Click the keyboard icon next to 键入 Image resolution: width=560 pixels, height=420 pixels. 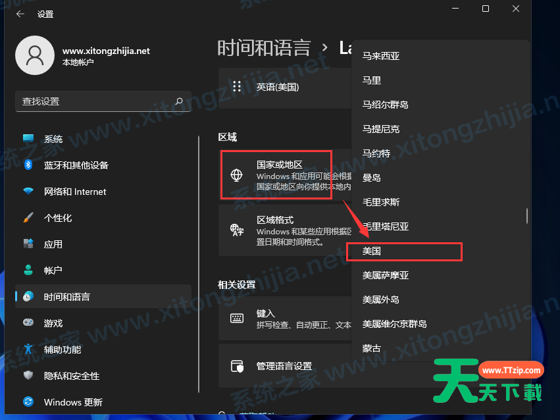(x=237, y=318)
